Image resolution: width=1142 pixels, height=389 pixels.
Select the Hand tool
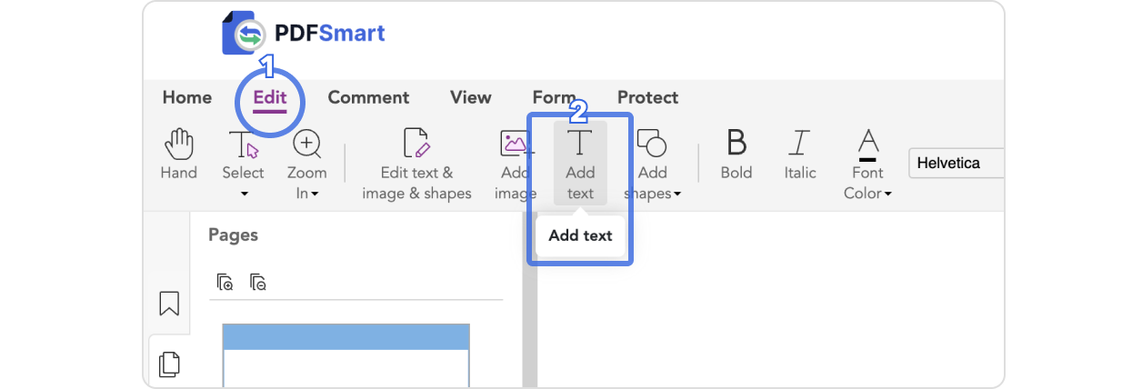click(x=178, y=155)
